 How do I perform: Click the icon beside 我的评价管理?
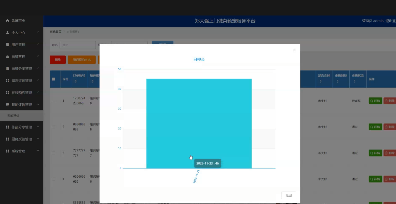[7, 104]
